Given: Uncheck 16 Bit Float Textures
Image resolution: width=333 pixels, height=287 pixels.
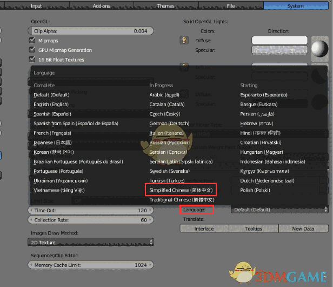Looking at the screenshot, I should pyautogui.click(x=32, y=60).
